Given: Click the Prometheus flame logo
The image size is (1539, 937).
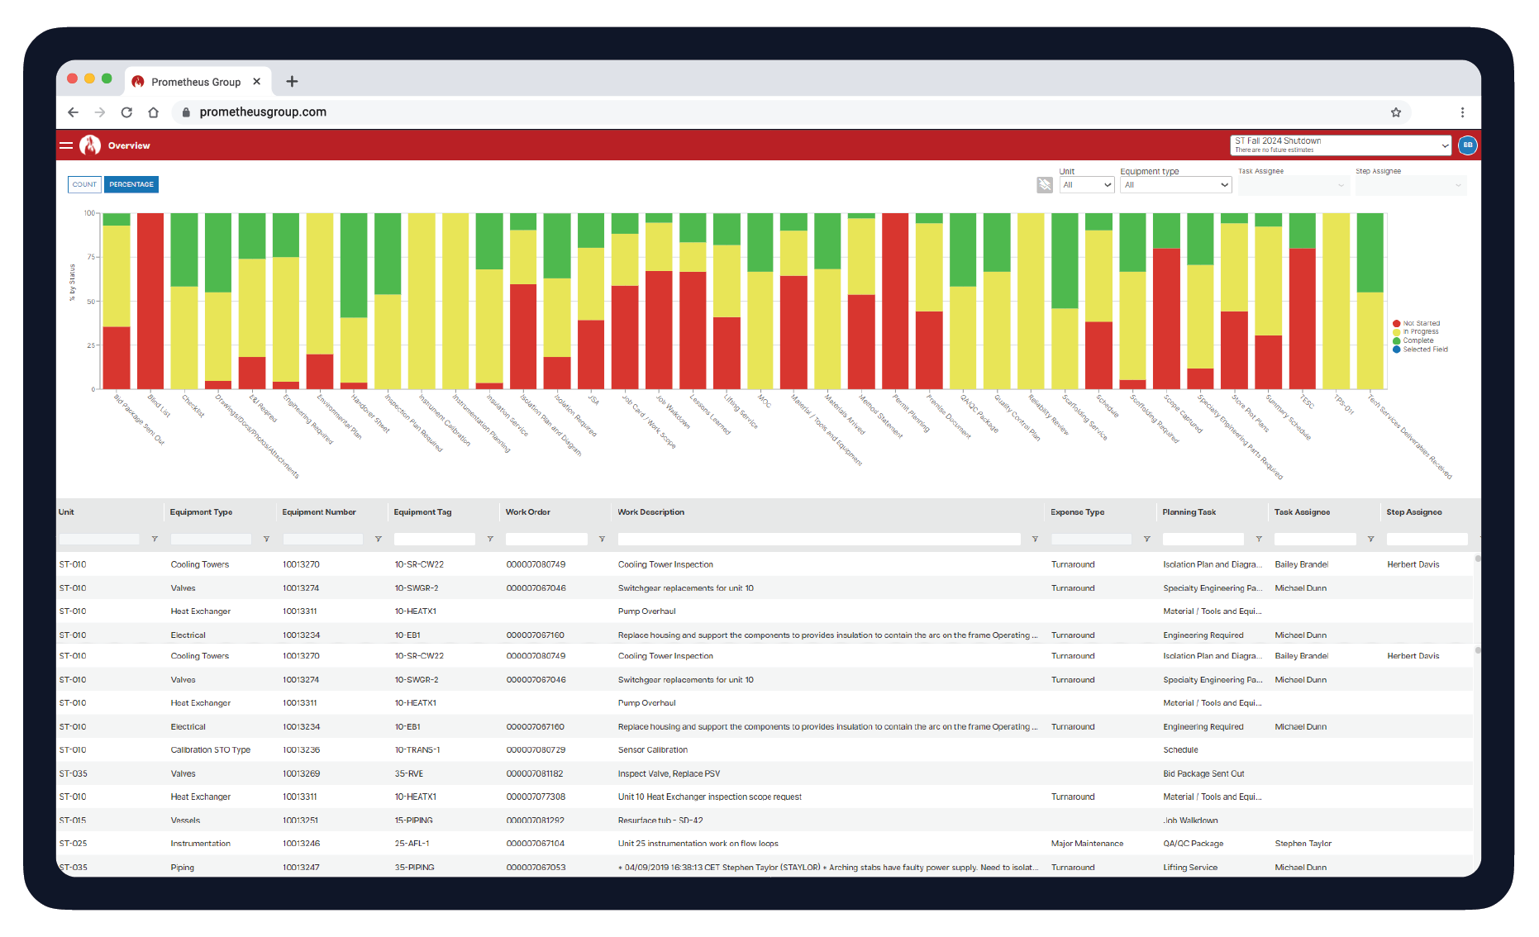Looking at the screenshot, I should [90, 145].
